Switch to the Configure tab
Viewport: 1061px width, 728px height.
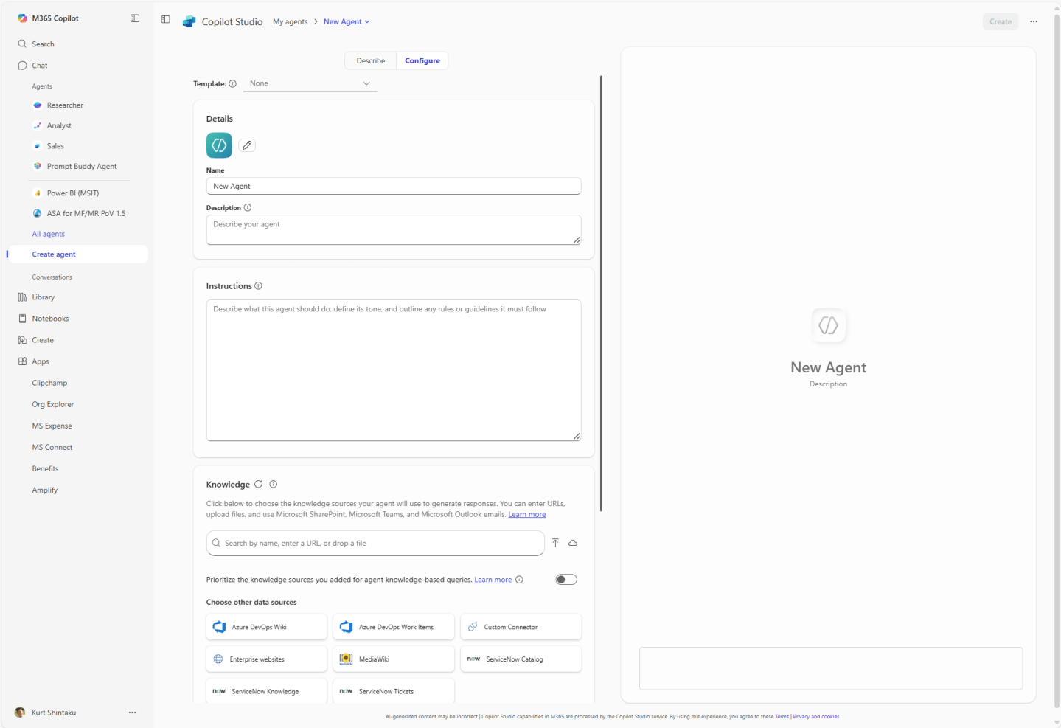(x=422, y=60)
